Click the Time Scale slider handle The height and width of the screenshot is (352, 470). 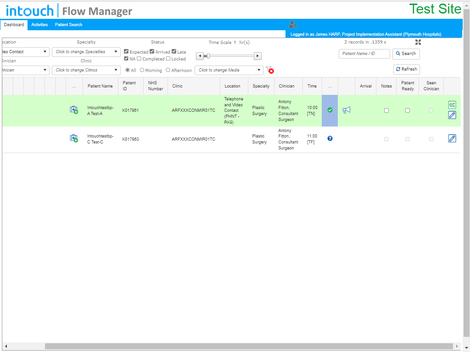(208, 56)
